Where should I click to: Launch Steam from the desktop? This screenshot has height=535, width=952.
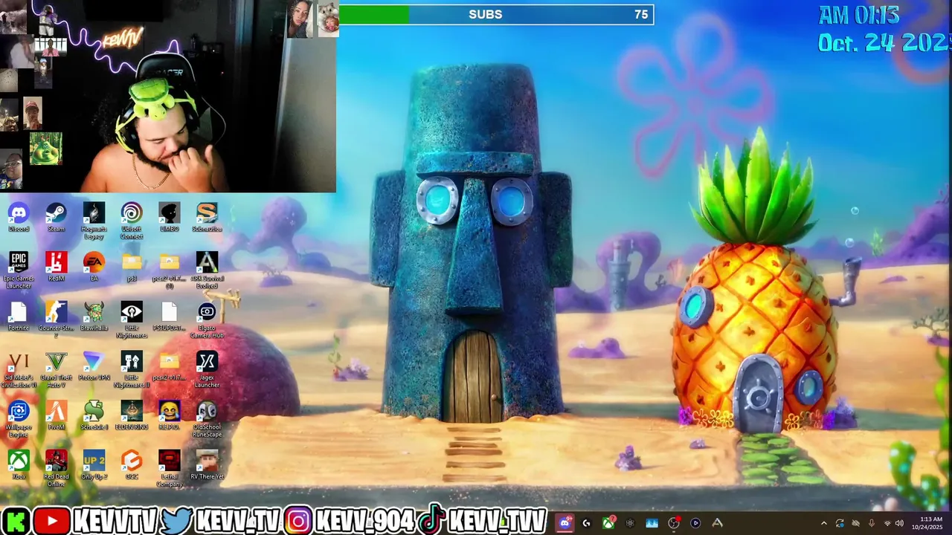tap(56, 218)
